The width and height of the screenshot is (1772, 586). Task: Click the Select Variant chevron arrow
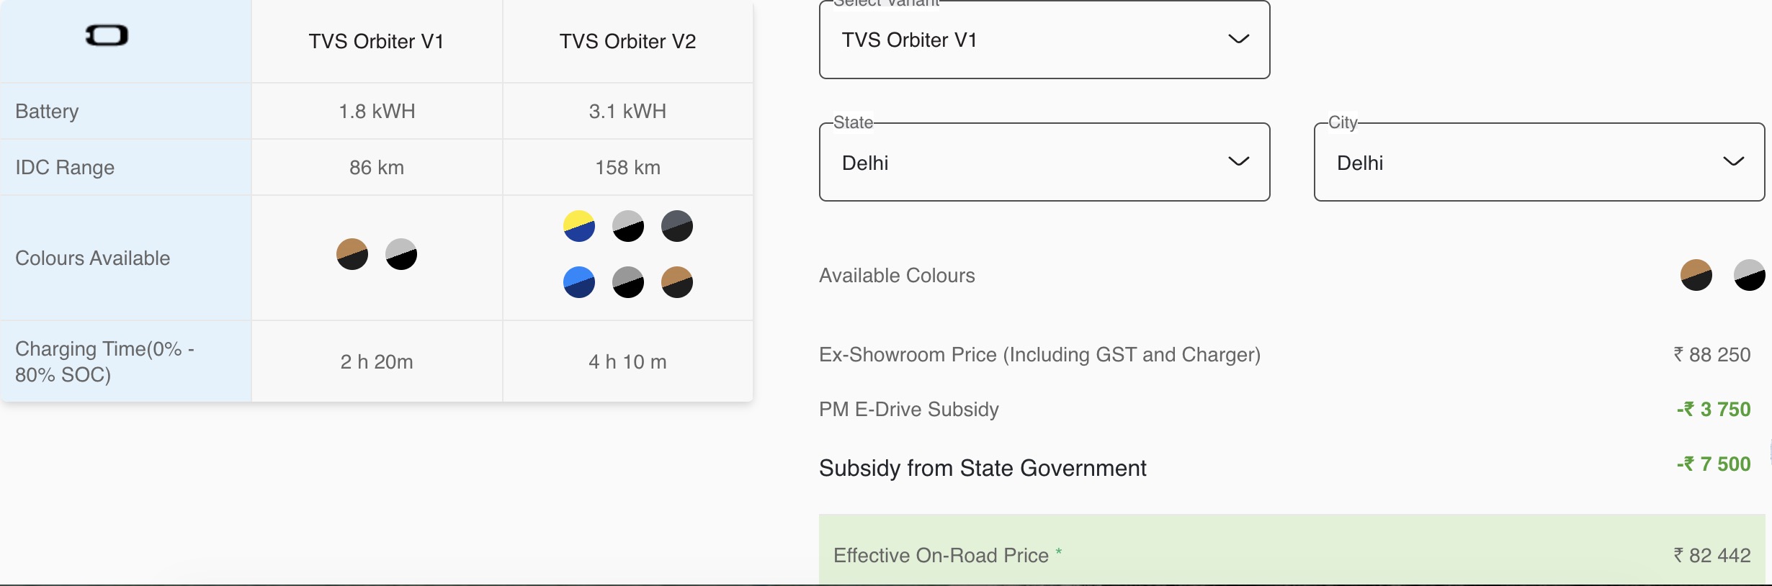pos(1238,40)
